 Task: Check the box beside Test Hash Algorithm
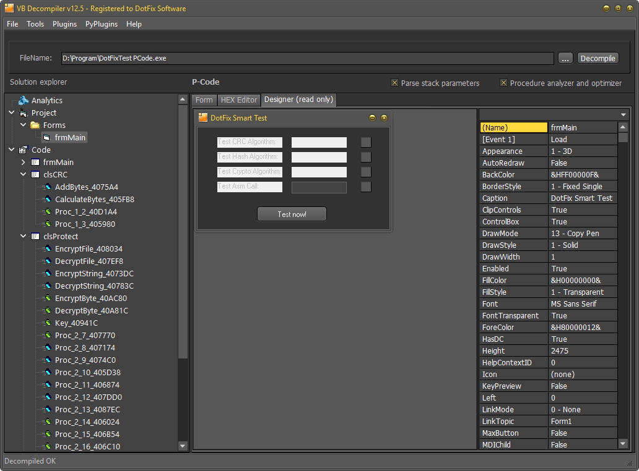[x=366, y=157]
